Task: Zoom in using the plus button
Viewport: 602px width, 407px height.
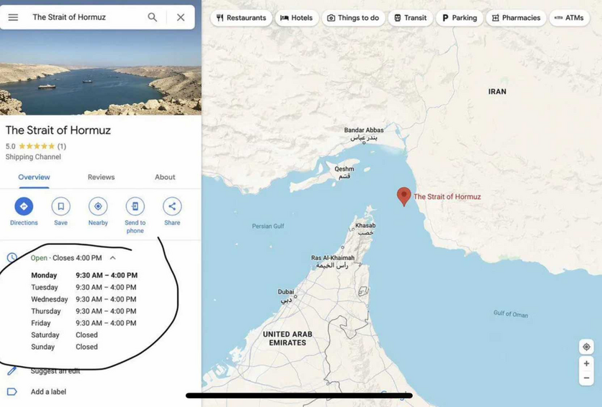Action: click(x=586, y=364)
